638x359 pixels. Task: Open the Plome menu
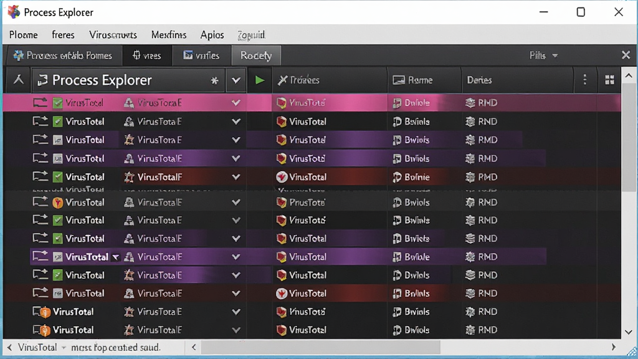24,35
